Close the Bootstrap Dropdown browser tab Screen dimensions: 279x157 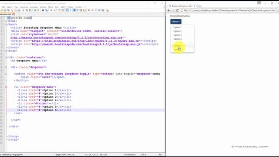coord(194,6)
